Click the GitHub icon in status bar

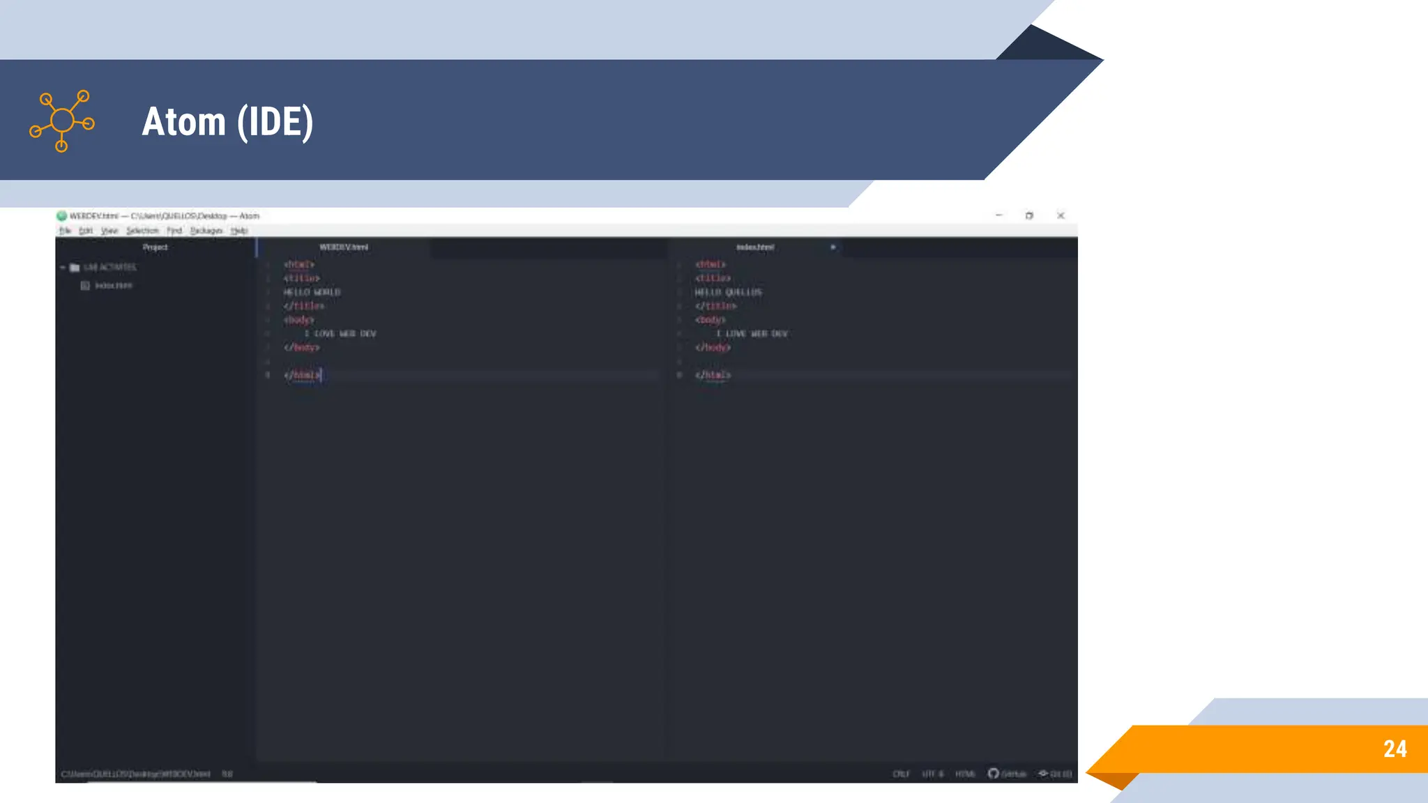[994, 773]
